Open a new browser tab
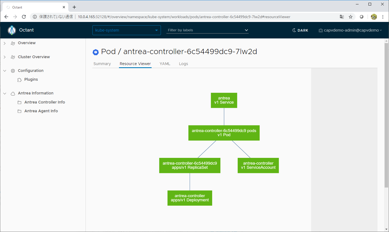The width and height of the screenshot is (389, 232). coord(74,7)
